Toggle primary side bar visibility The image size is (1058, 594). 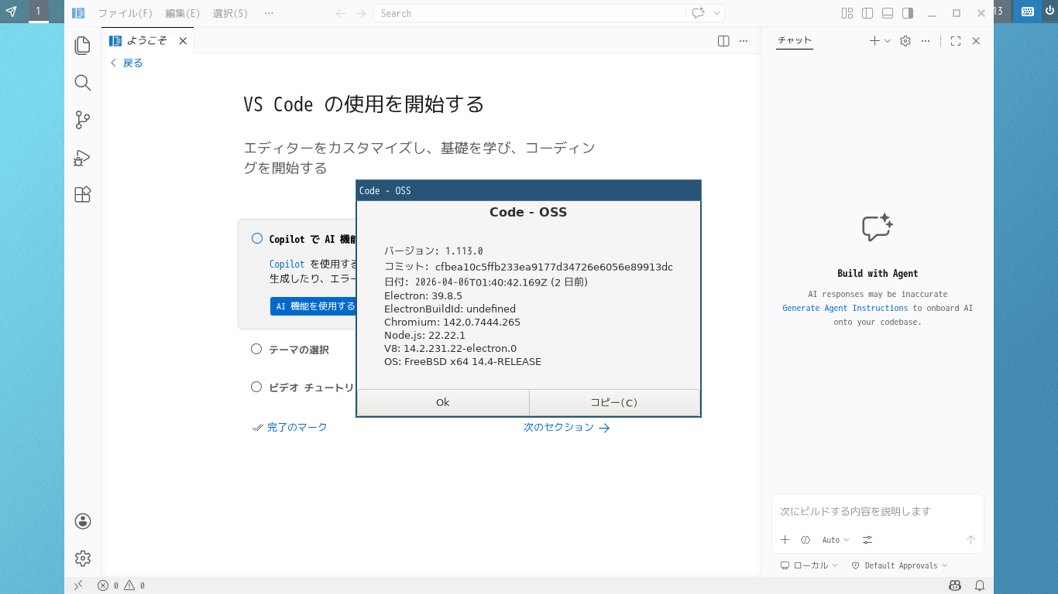click(x=867, y=13)
